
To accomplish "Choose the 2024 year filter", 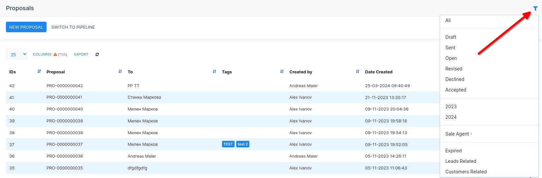I will 451,117.
